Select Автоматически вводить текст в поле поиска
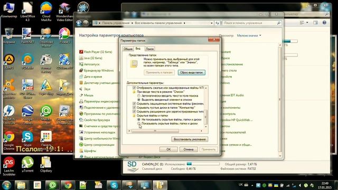The height and width of the screenshot is (190, 338). tap(139, 96)
